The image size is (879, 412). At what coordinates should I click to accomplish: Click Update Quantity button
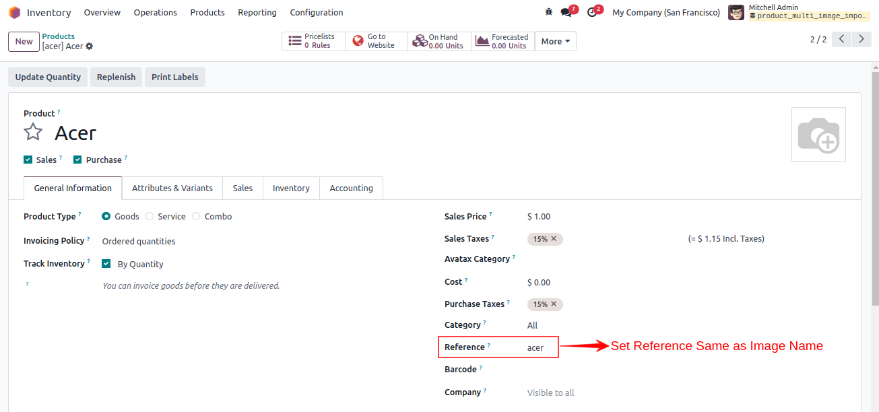click(x=48, y=77)
